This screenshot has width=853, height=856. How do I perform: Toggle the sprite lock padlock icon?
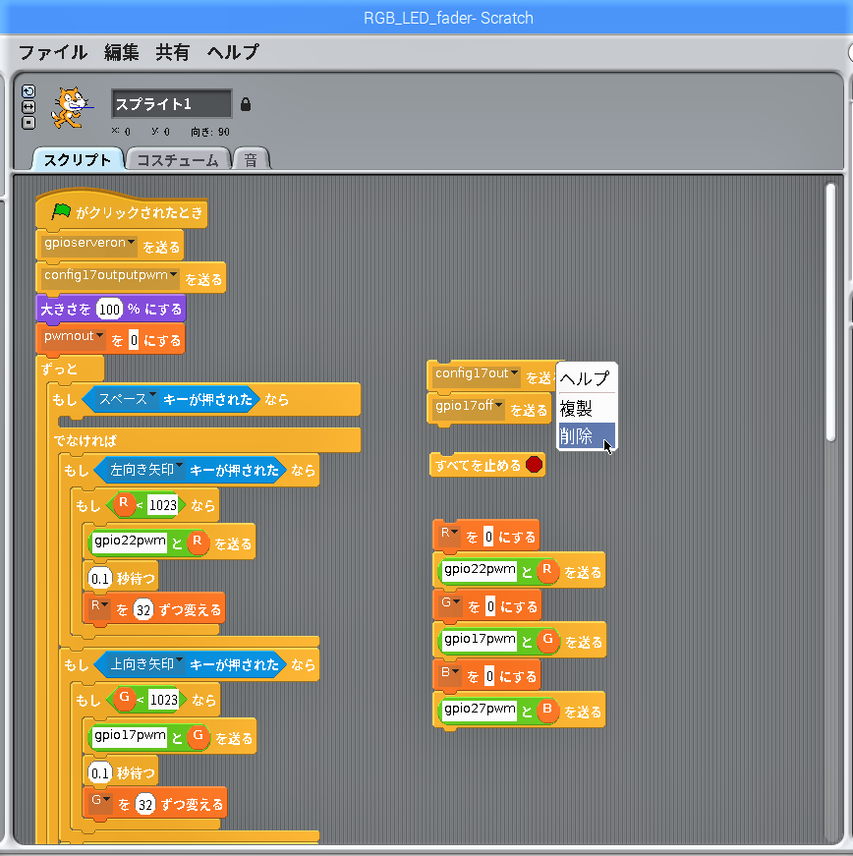(246, 104)
